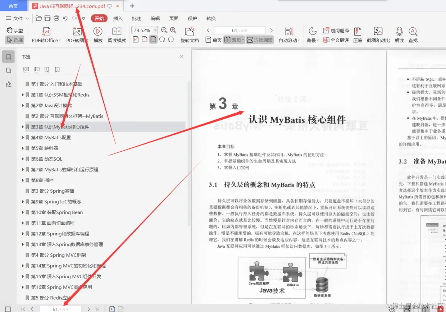Go to the previous page in the toolbar

pyautogui.click(x=208, y=30)
